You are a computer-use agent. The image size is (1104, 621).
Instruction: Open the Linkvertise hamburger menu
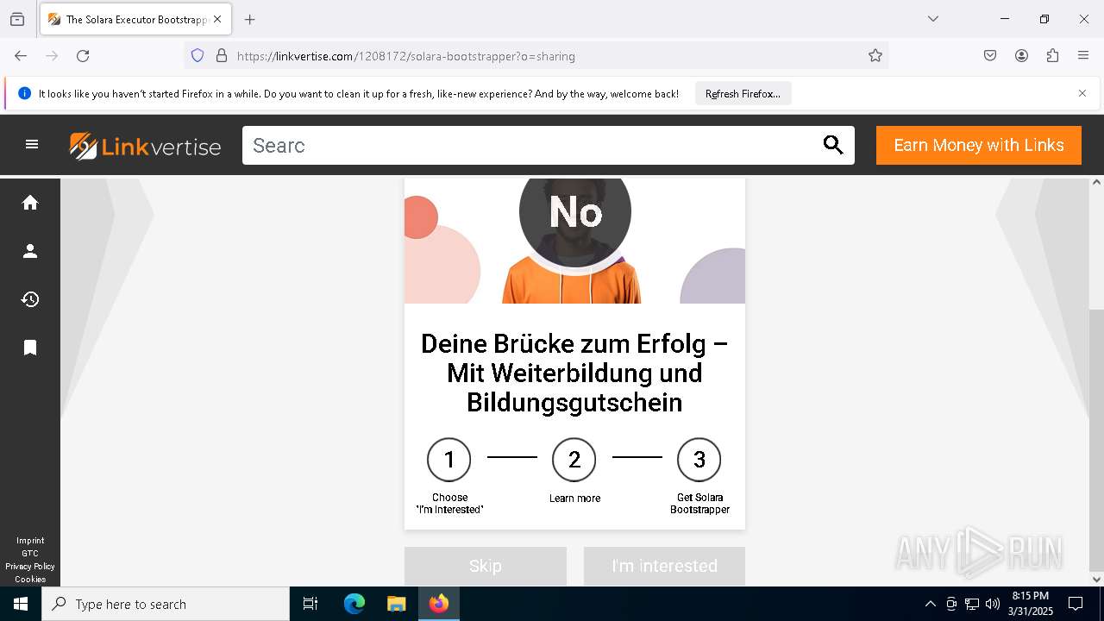pyautogui.click(x=32, y=145)
